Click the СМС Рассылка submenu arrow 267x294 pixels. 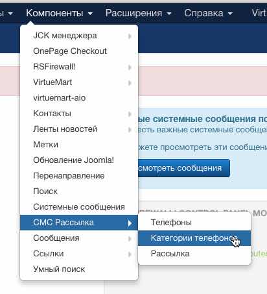130,223
